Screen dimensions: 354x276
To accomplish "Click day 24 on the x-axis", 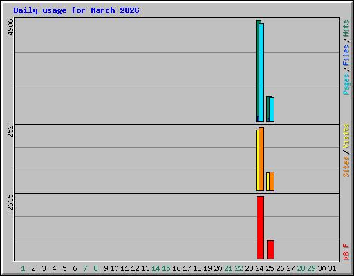I will 259,268.
